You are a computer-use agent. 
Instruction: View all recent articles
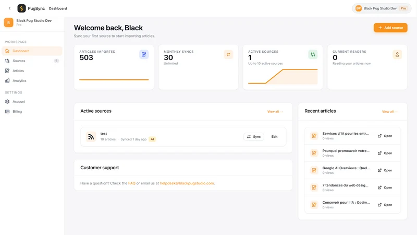click(x=390, y=112)
